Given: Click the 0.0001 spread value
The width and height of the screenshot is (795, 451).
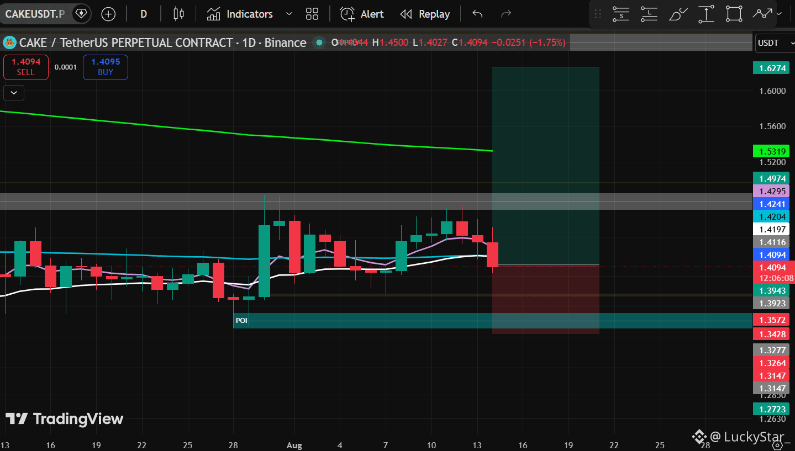Looking at the screenshot, I should (x=66, y=67).
